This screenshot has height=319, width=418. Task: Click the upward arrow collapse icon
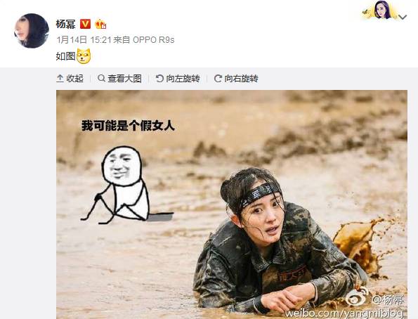[x=60, y=79]
